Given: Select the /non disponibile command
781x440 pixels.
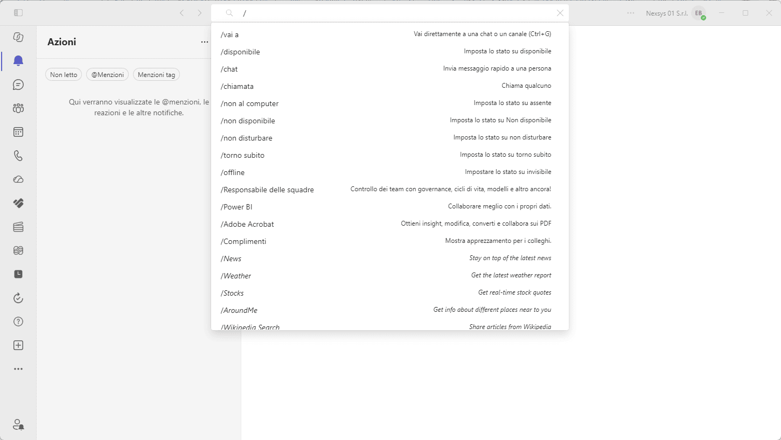Looking at the screenshot, I should (390, 121).
